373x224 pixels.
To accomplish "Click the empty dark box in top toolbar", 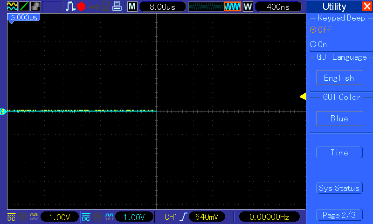I will [53, 7].
